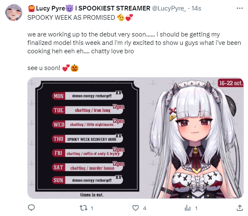Open Lucy Pyre's profile avatar

[x=14, y=13]
